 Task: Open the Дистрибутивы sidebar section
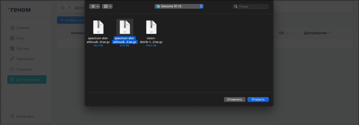[x=27, y=80]
